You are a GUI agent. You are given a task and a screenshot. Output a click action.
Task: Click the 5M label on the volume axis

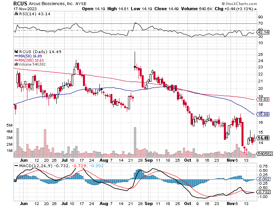pos(9,125)
